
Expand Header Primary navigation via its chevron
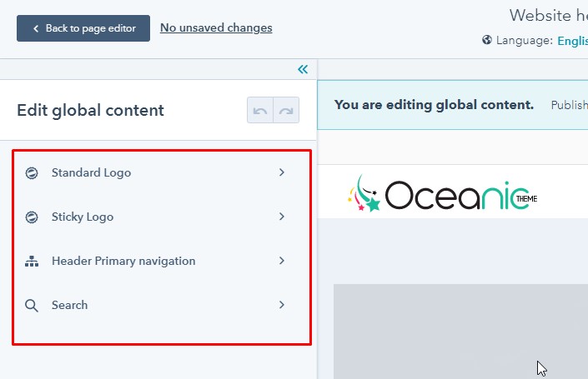pyautogui.click(x=282, y=261)
